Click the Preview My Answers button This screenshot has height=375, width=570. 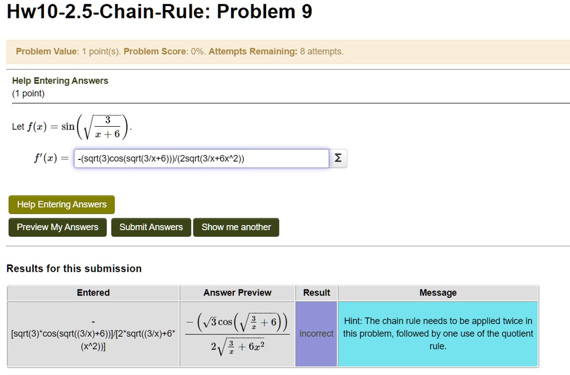[x=57, y=227]
